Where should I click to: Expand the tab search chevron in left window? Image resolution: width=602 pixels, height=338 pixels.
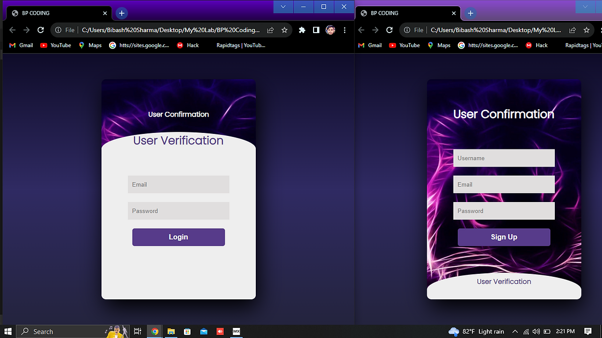pos(283,7)
